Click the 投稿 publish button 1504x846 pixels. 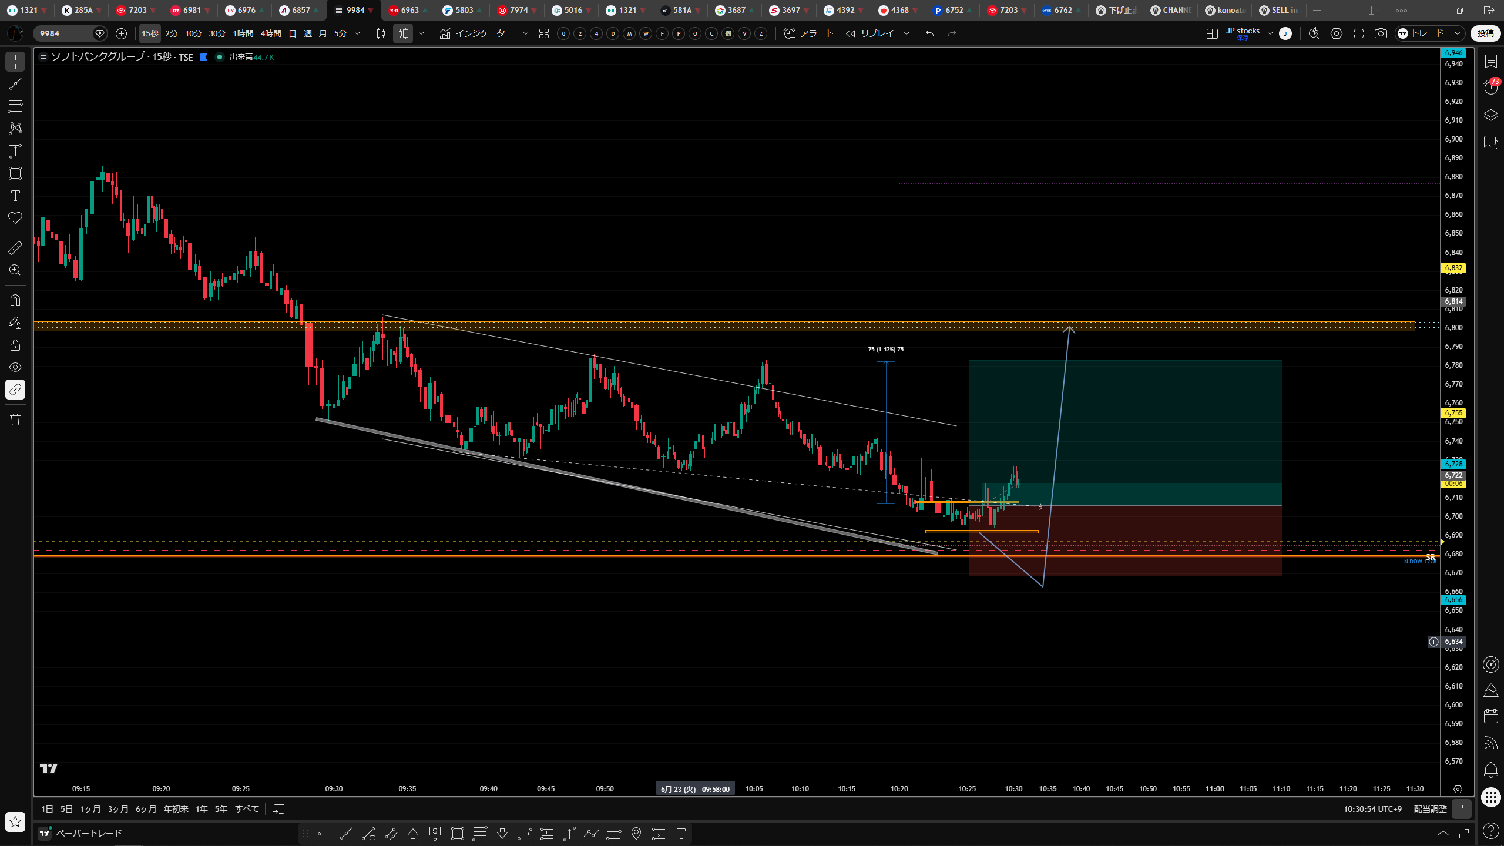[x=1486, y=33]
